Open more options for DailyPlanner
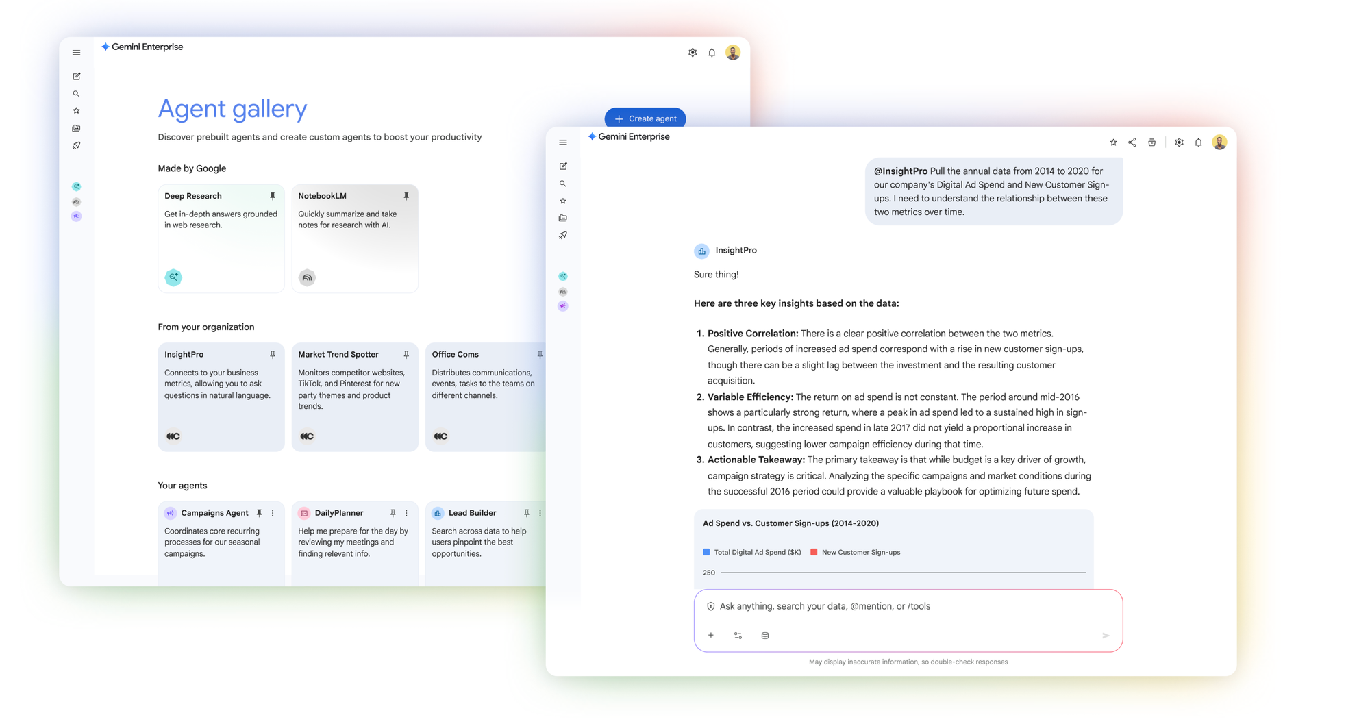 (x=406, y=513)
